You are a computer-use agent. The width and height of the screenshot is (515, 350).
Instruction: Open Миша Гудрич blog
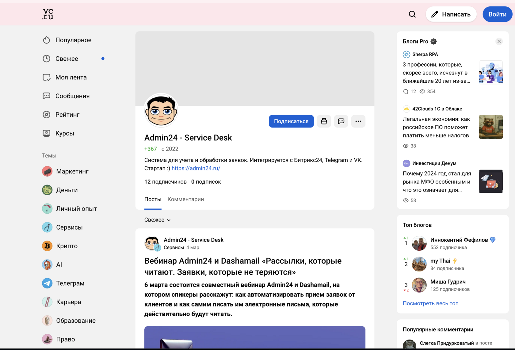point(448,282)
